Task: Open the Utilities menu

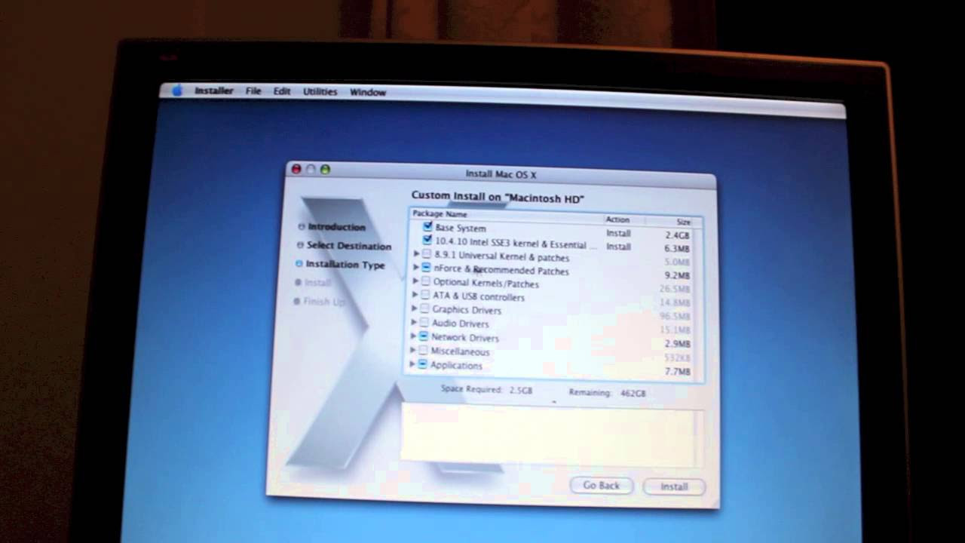Action: [x=320, y=91]
